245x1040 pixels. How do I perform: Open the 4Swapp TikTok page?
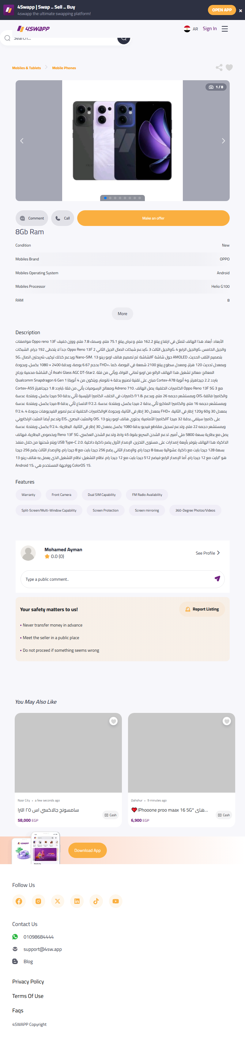coord(96,901)
